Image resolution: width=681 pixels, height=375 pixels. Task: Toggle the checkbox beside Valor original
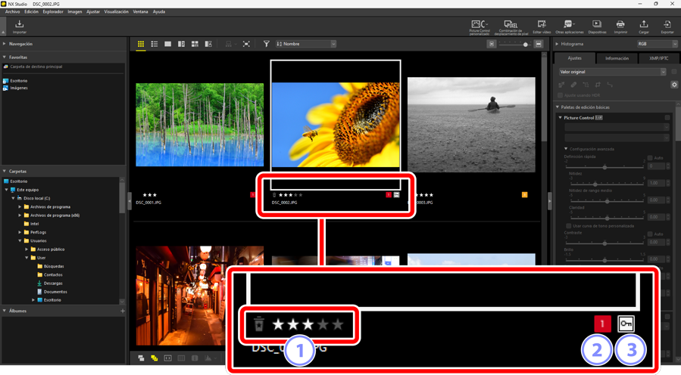(674, 72)
